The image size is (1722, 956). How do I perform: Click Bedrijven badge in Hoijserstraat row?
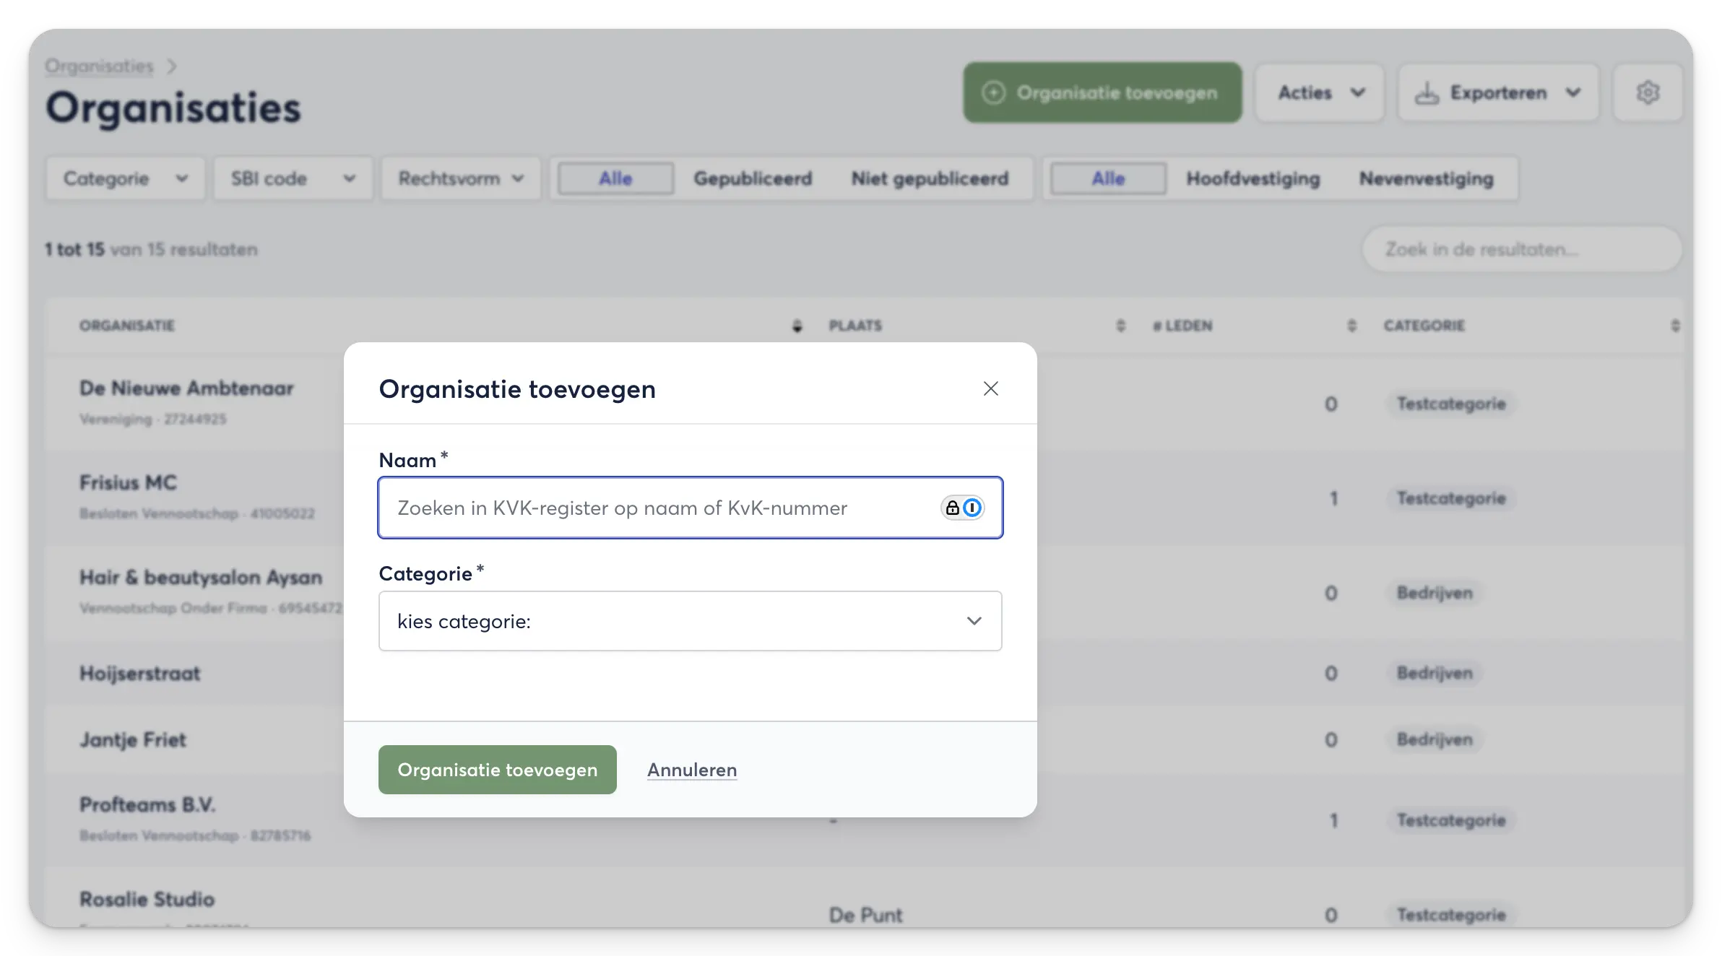click(1434, 673)
